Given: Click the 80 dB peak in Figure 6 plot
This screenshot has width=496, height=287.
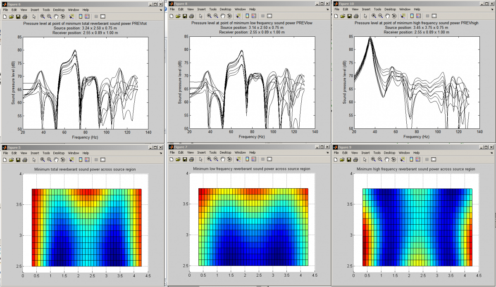Looking at the screenshot, I should pos(75,51).
